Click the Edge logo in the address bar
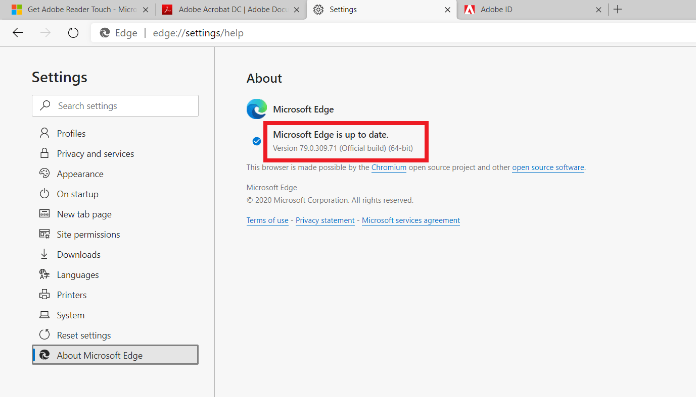The image size is (696, 397). (105, 32)
